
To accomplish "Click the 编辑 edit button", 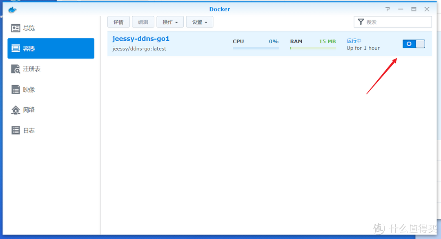I will click(x=143, y=22).
